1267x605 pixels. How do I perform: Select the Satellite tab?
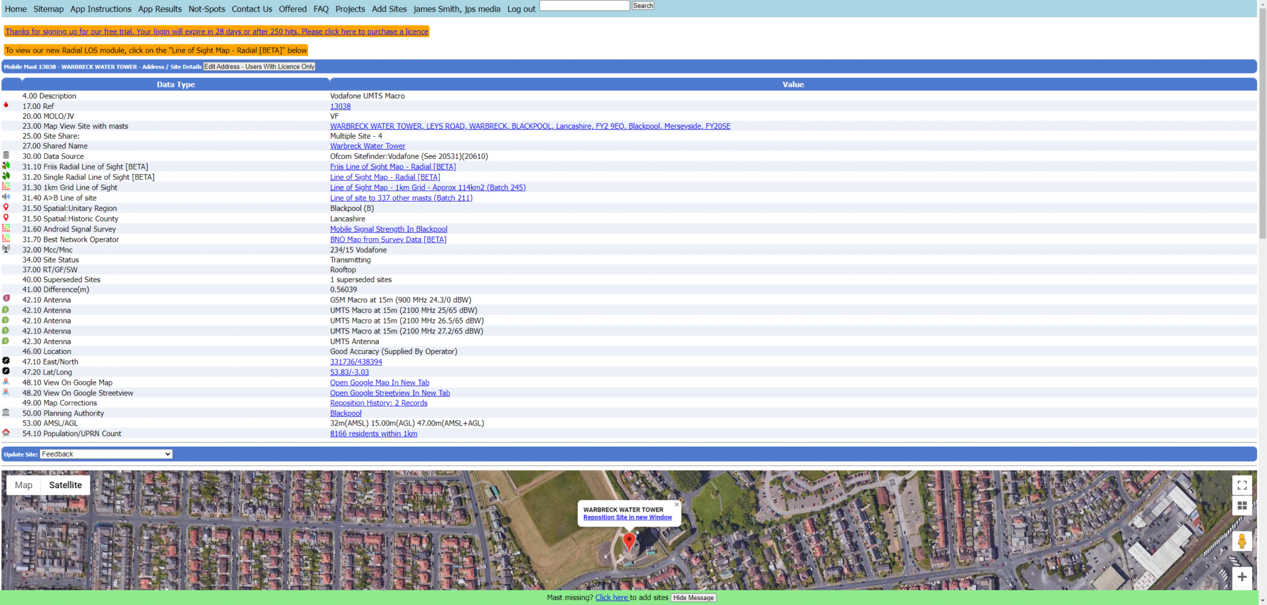tap(65, 484)
